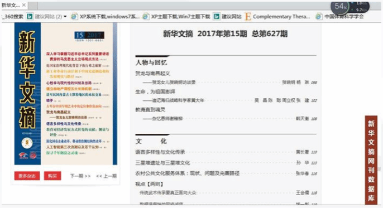This screenshot has height=208, width=383.
Task: Click the IE icon beside 中国体育科学学会 bookmark
Action: pos(318,17)
